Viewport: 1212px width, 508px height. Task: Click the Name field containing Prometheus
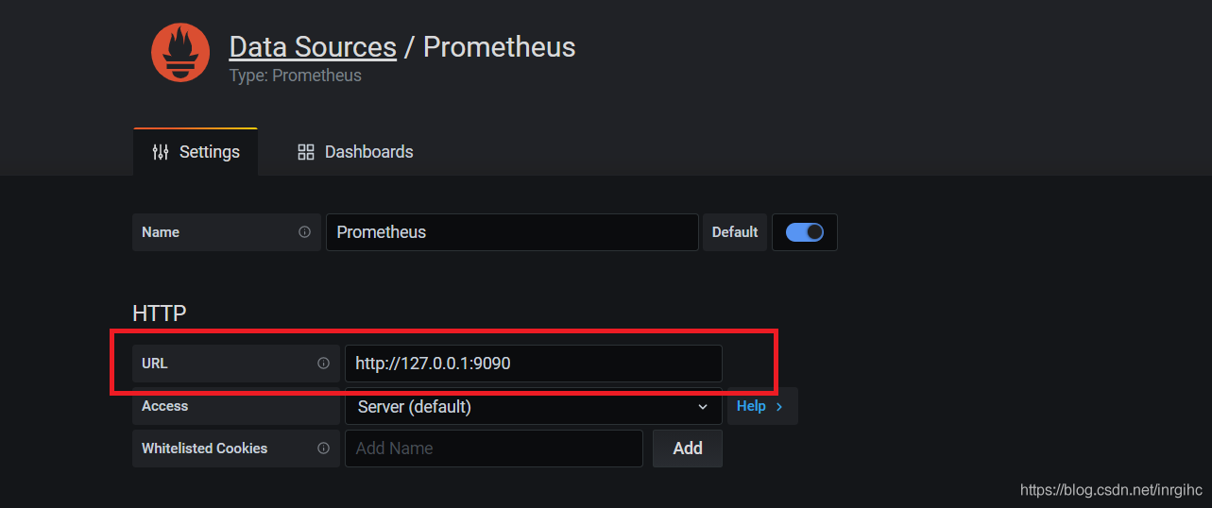(x=511, y=232)
